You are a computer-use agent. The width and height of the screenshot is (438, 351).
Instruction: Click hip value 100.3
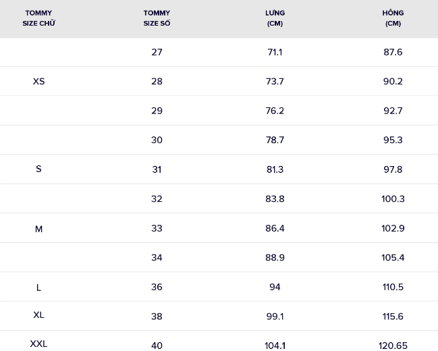[393, 199]
